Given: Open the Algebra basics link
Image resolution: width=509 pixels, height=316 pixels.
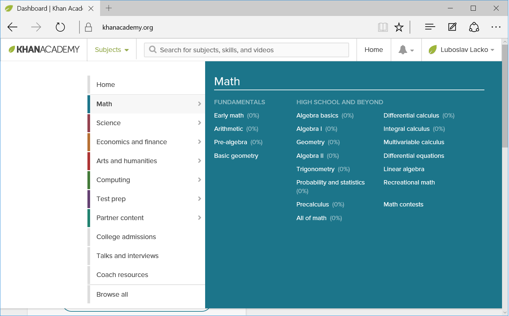Looking at the screenshot, I should pos(317,116).
